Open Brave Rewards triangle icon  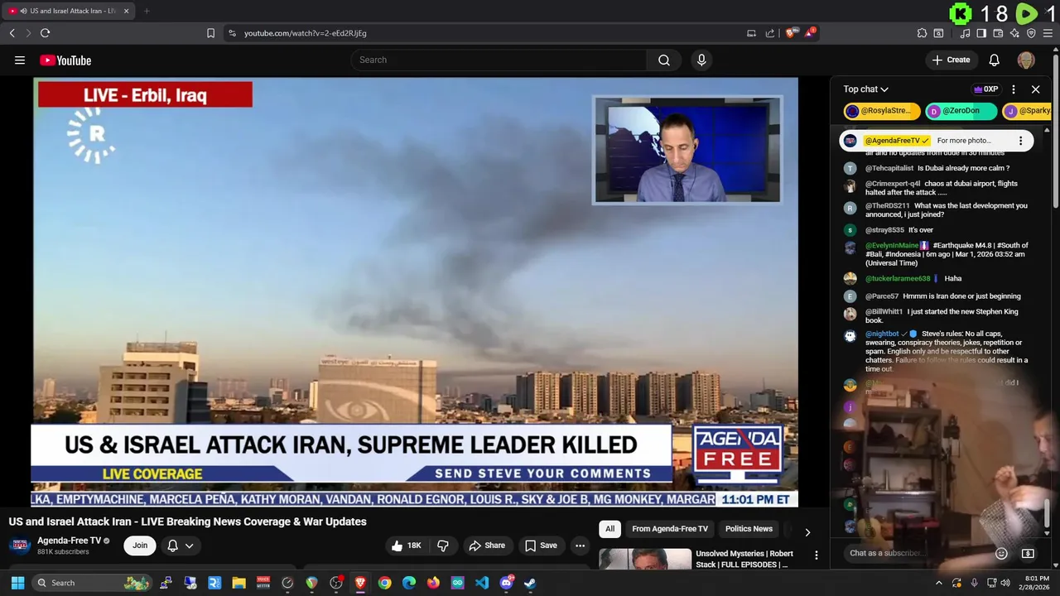[811, 33]
